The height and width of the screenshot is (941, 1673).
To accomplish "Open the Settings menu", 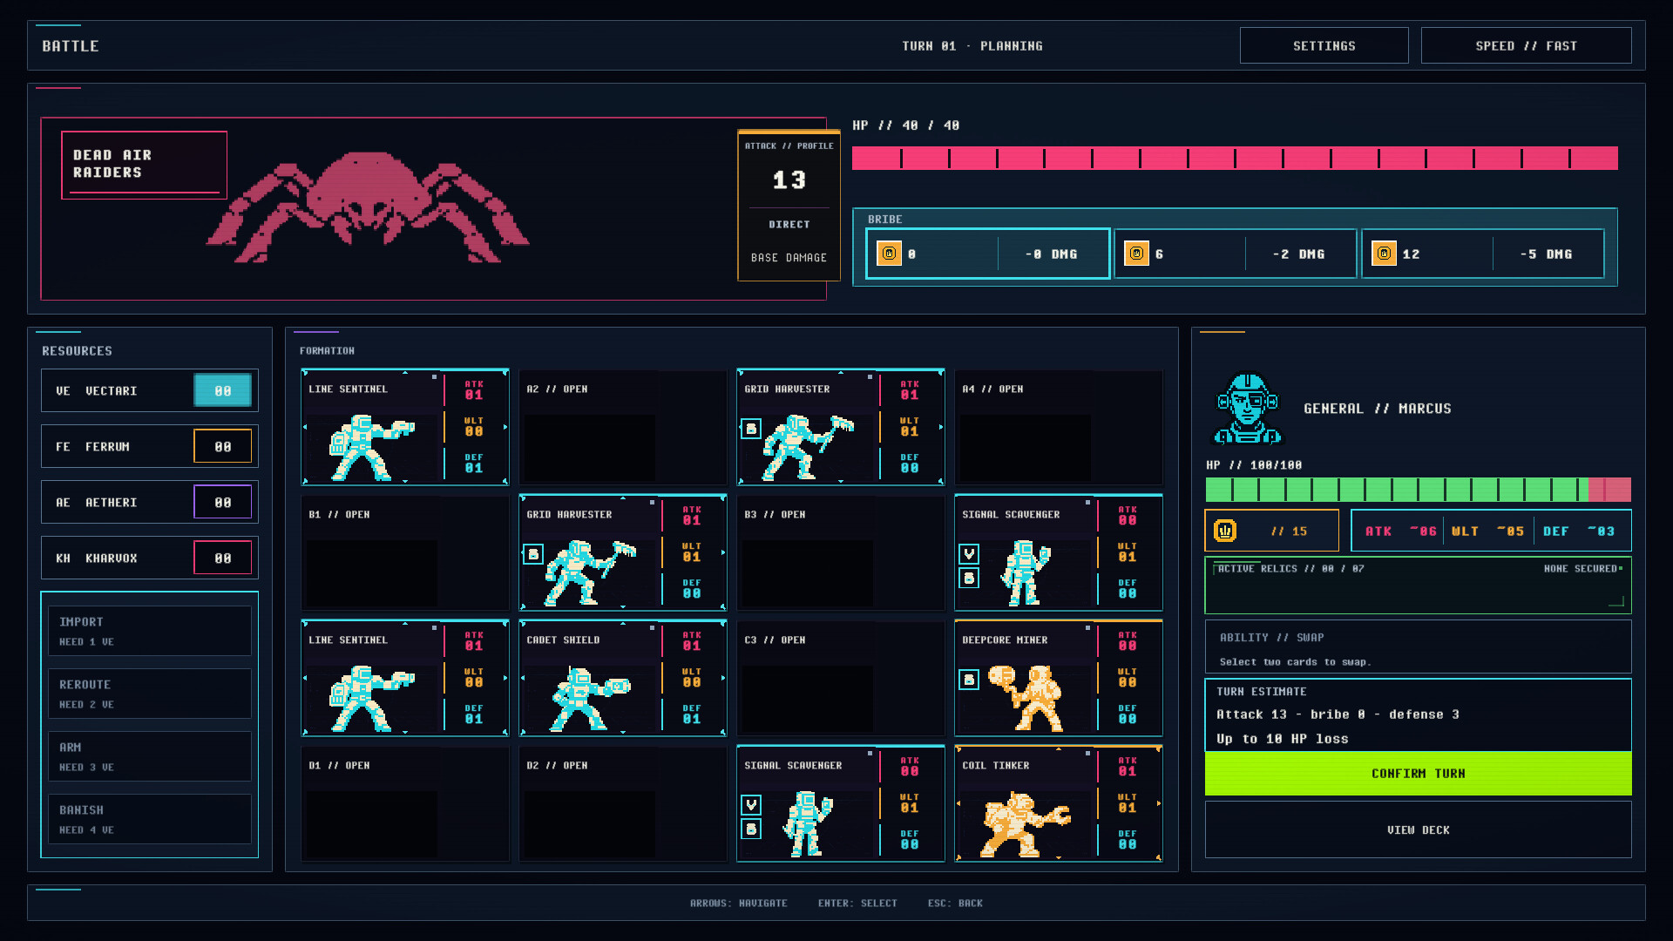I will pyautogui.click(x=1324, y=45).
